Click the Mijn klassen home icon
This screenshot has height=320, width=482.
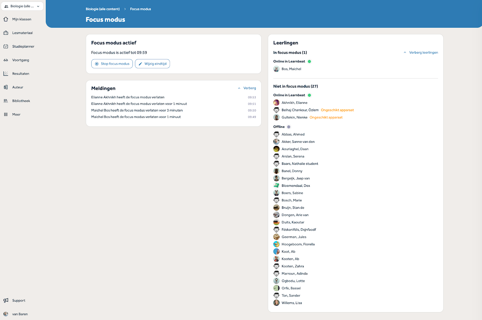tap(6, 19)
